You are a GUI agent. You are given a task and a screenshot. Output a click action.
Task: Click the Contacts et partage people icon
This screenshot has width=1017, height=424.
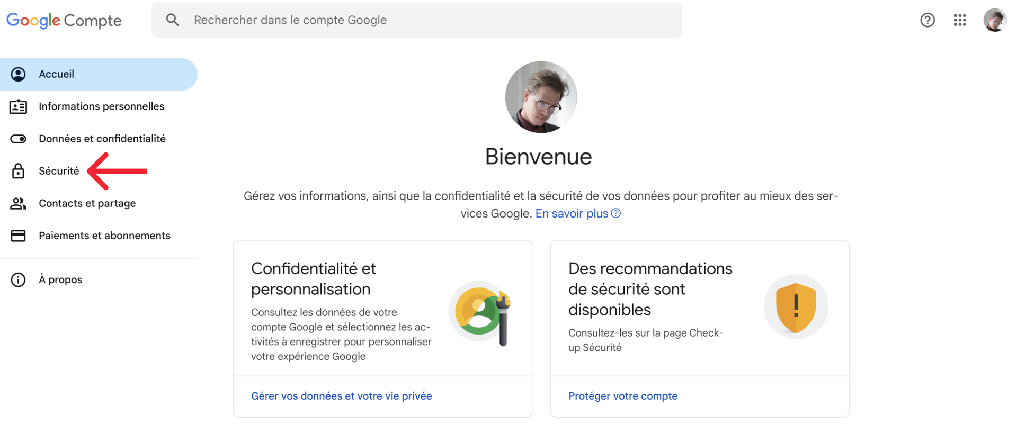click(18, 203)
